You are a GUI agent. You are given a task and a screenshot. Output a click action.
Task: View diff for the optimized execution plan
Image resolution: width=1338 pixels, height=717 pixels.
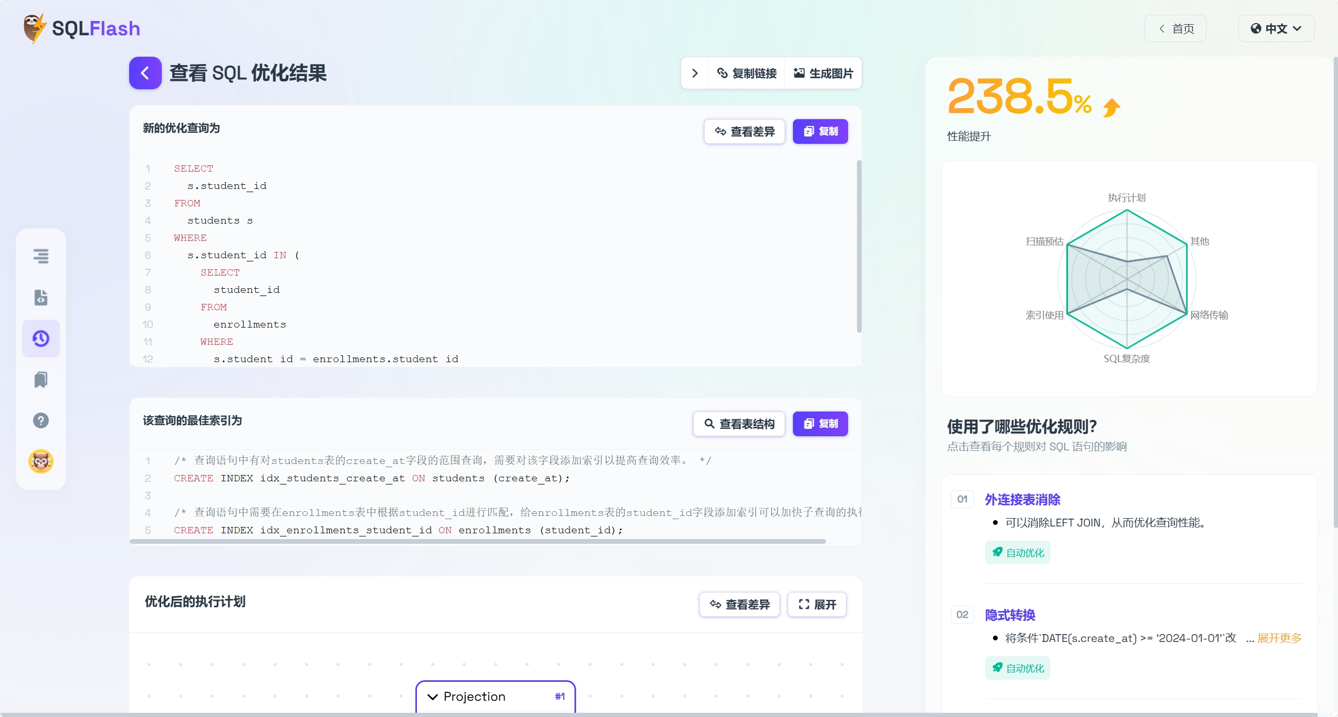739,605
